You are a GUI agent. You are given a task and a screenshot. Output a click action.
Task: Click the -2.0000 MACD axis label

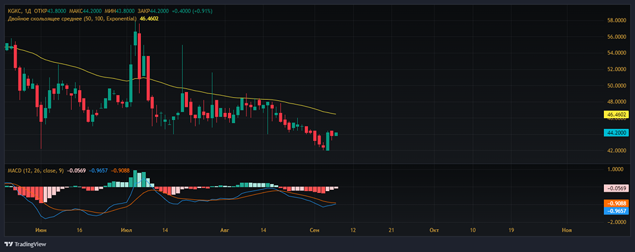[617, 222]
